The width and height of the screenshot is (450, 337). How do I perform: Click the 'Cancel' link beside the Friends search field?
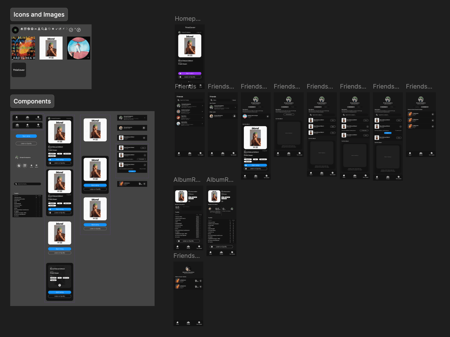pos(234,100)
